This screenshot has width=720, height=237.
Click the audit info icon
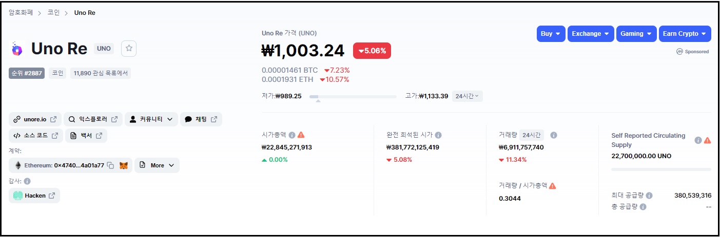(x=27, y=181)
